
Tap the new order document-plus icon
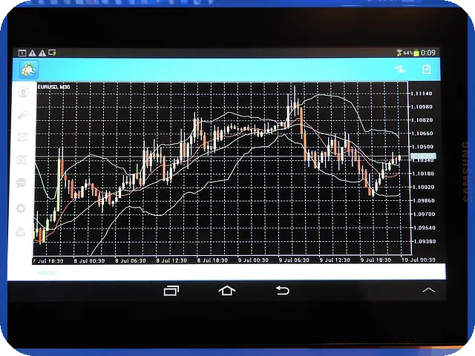pyautogui.click(x=426, y=69)
